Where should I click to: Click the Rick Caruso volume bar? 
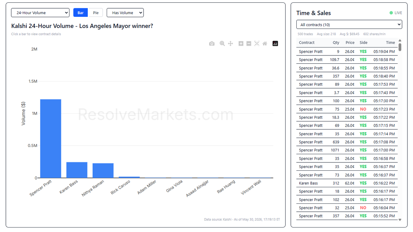[129, 177]
